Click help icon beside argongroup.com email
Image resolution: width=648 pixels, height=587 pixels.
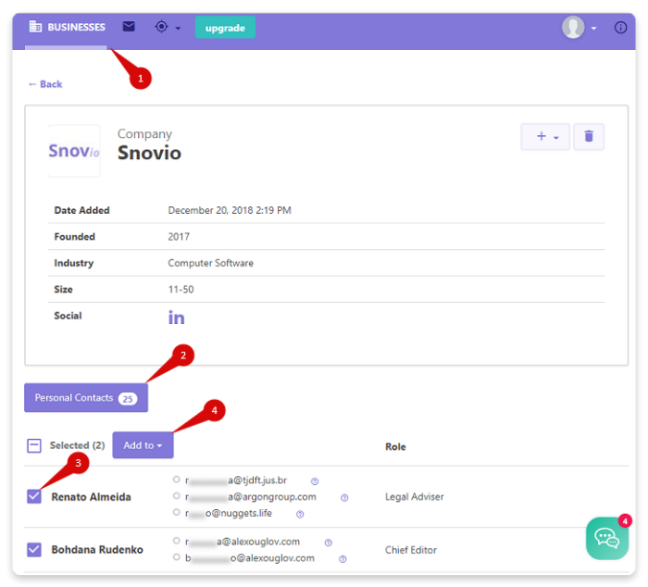[x=344, y=498]
